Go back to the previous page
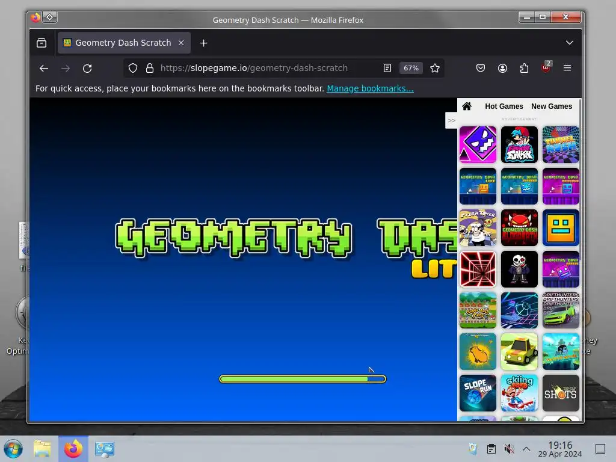Viewport: 616px width, 462px height. [43, 69]
